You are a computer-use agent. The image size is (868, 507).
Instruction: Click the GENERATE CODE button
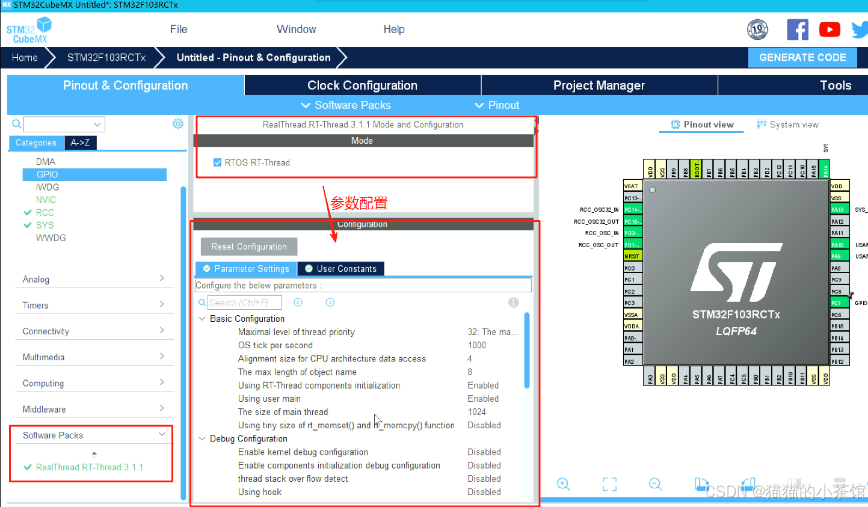pos(802,58)
